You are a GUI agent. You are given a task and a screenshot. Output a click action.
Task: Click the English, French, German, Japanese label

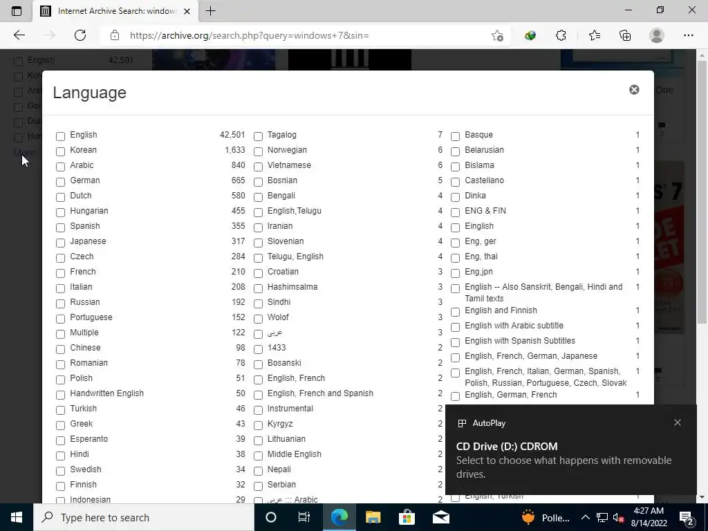point(530,356)
